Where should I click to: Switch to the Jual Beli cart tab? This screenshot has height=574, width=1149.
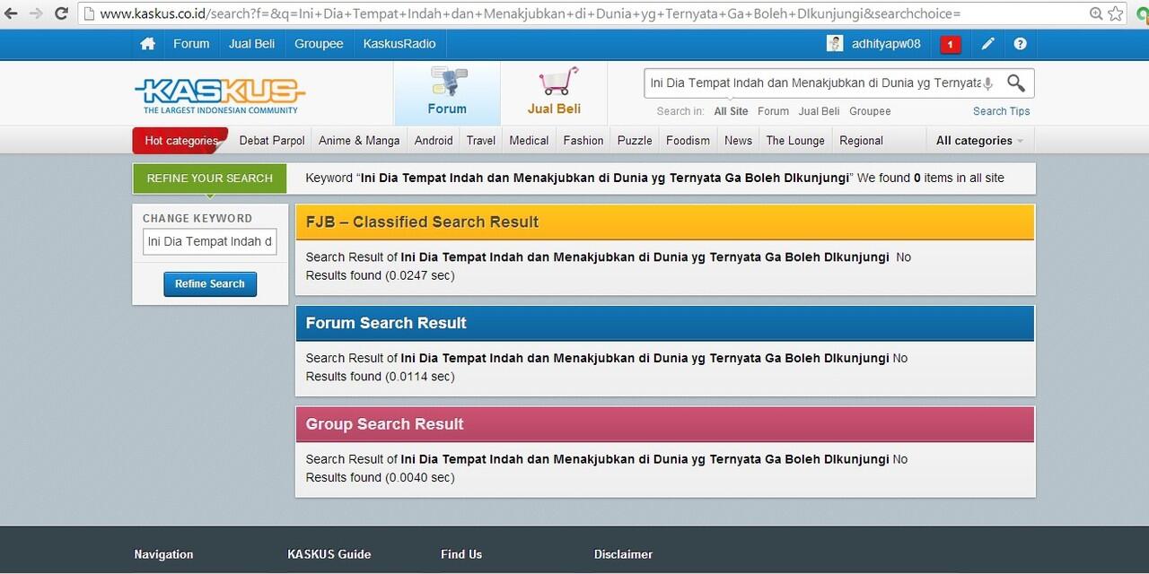tap(554, 93)
